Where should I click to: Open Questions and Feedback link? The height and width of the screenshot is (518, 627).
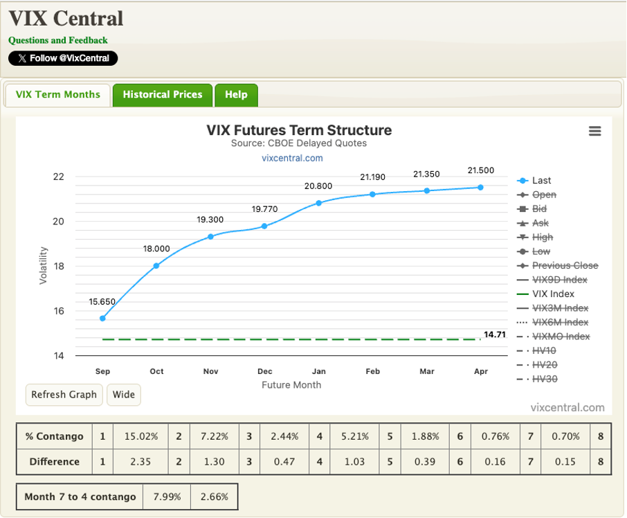58,40
